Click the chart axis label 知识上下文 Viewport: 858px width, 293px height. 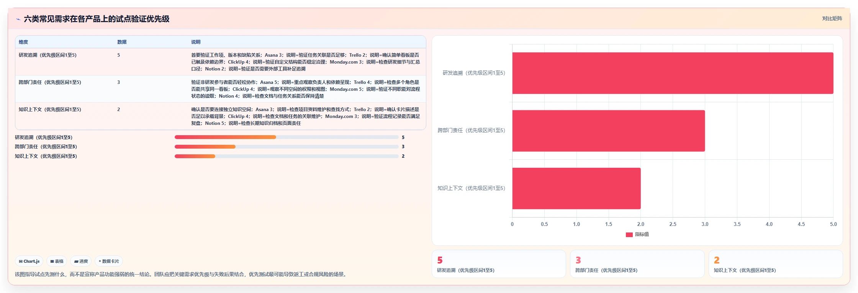coord(472,188)
